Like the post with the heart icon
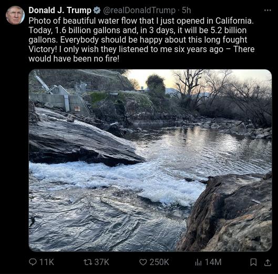278x274 pixels. [143, 262]
